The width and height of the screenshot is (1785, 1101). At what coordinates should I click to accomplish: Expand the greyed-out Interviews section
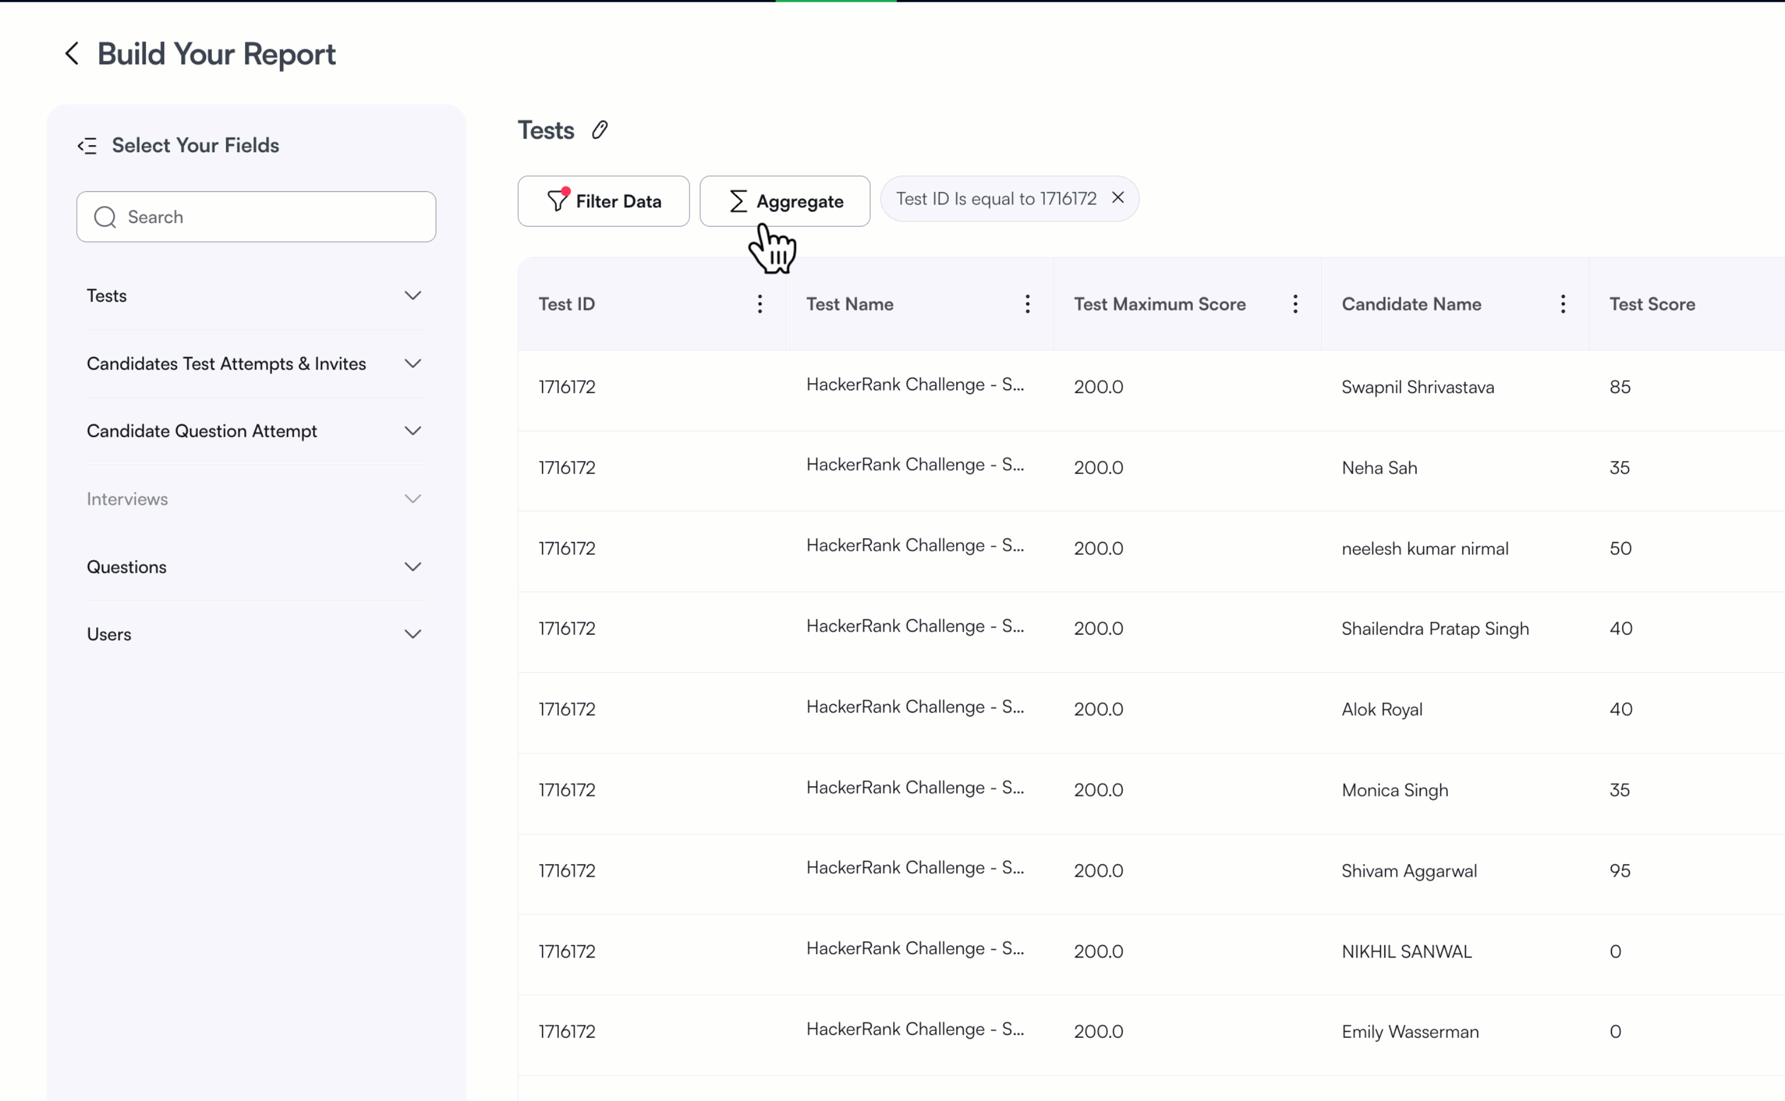(413, 499)
